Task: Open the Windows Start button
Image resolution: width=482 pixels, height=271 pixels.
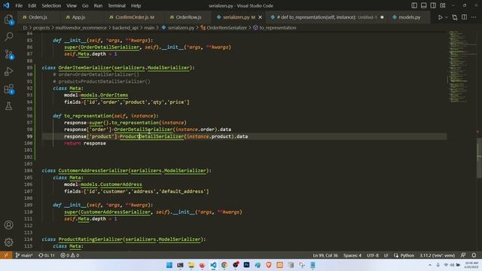Action: click(169, 265)
